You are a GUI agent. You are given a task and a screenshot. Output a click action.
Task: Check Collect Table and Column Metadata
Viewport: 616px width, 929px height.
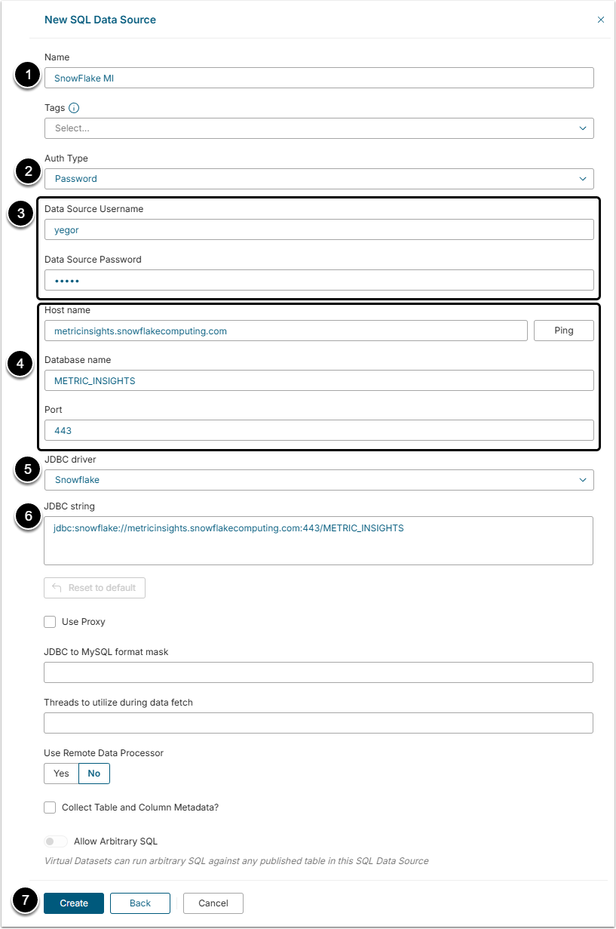pos(50,807)
